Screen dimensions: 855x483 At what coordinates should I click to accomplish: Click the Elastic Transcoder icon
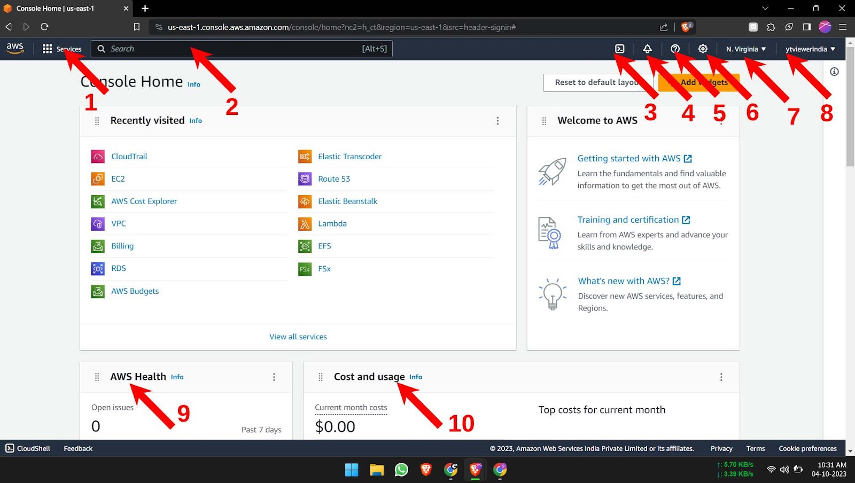[x=305, y=157]
